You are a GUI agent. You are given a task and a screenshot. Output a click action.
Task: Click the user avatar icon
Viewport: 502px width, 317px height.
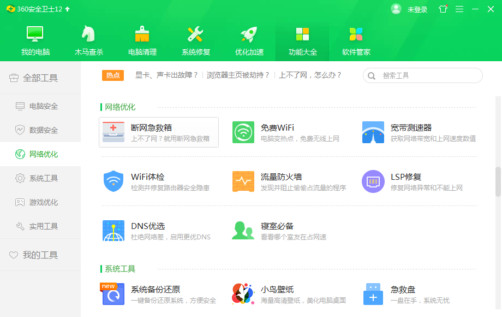[396, 9]
